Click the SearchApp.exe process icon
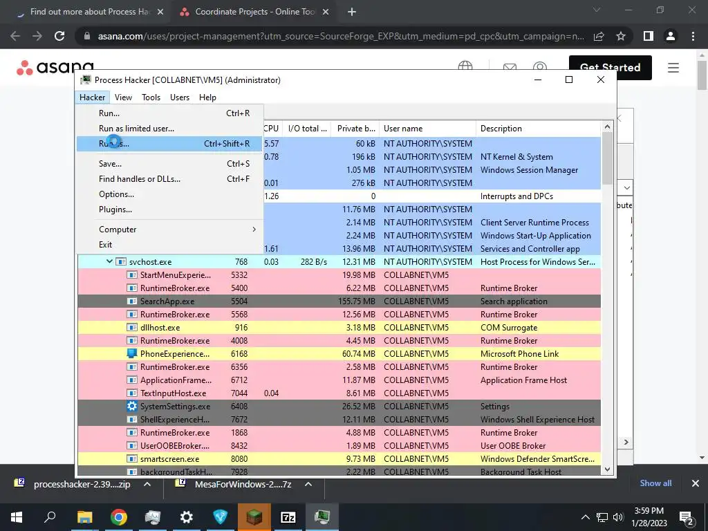The height and width of the screenshot is (531, 708). point(132,301)
